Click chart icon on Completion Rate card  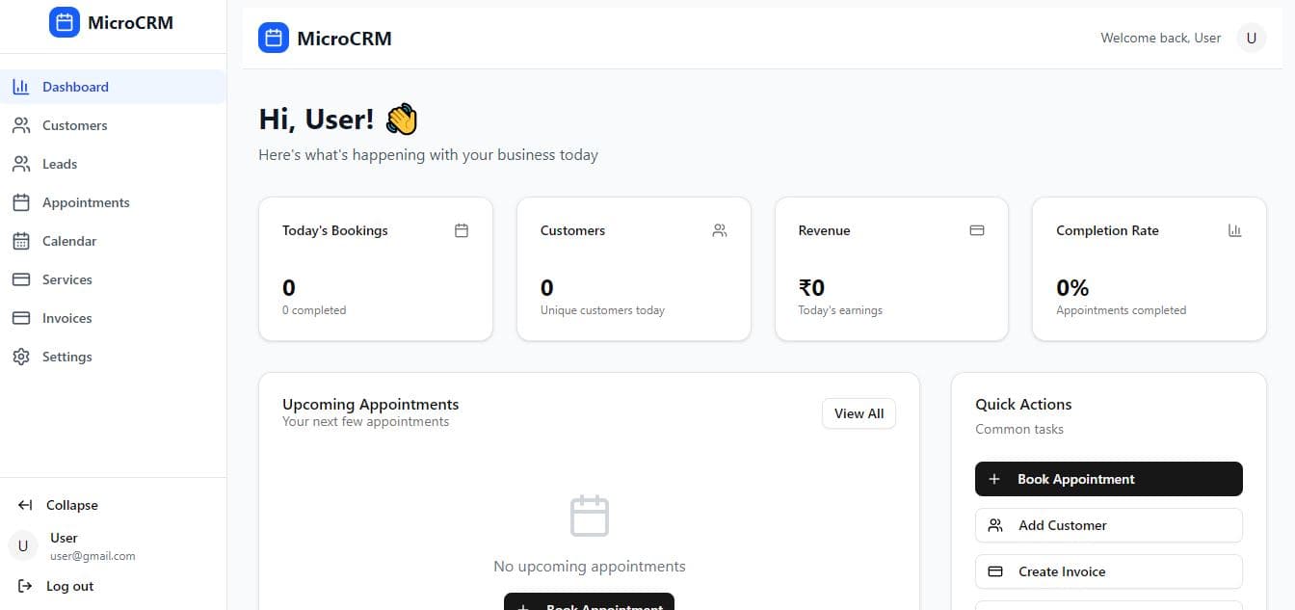[1235, 230]
